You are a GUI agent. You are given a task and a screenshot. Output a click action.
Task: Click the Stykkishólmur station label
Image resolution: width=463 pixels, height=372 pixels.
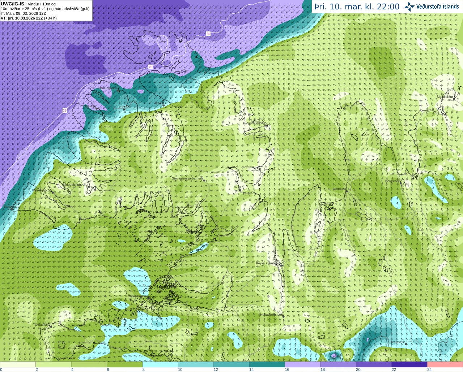coord(138,296)
